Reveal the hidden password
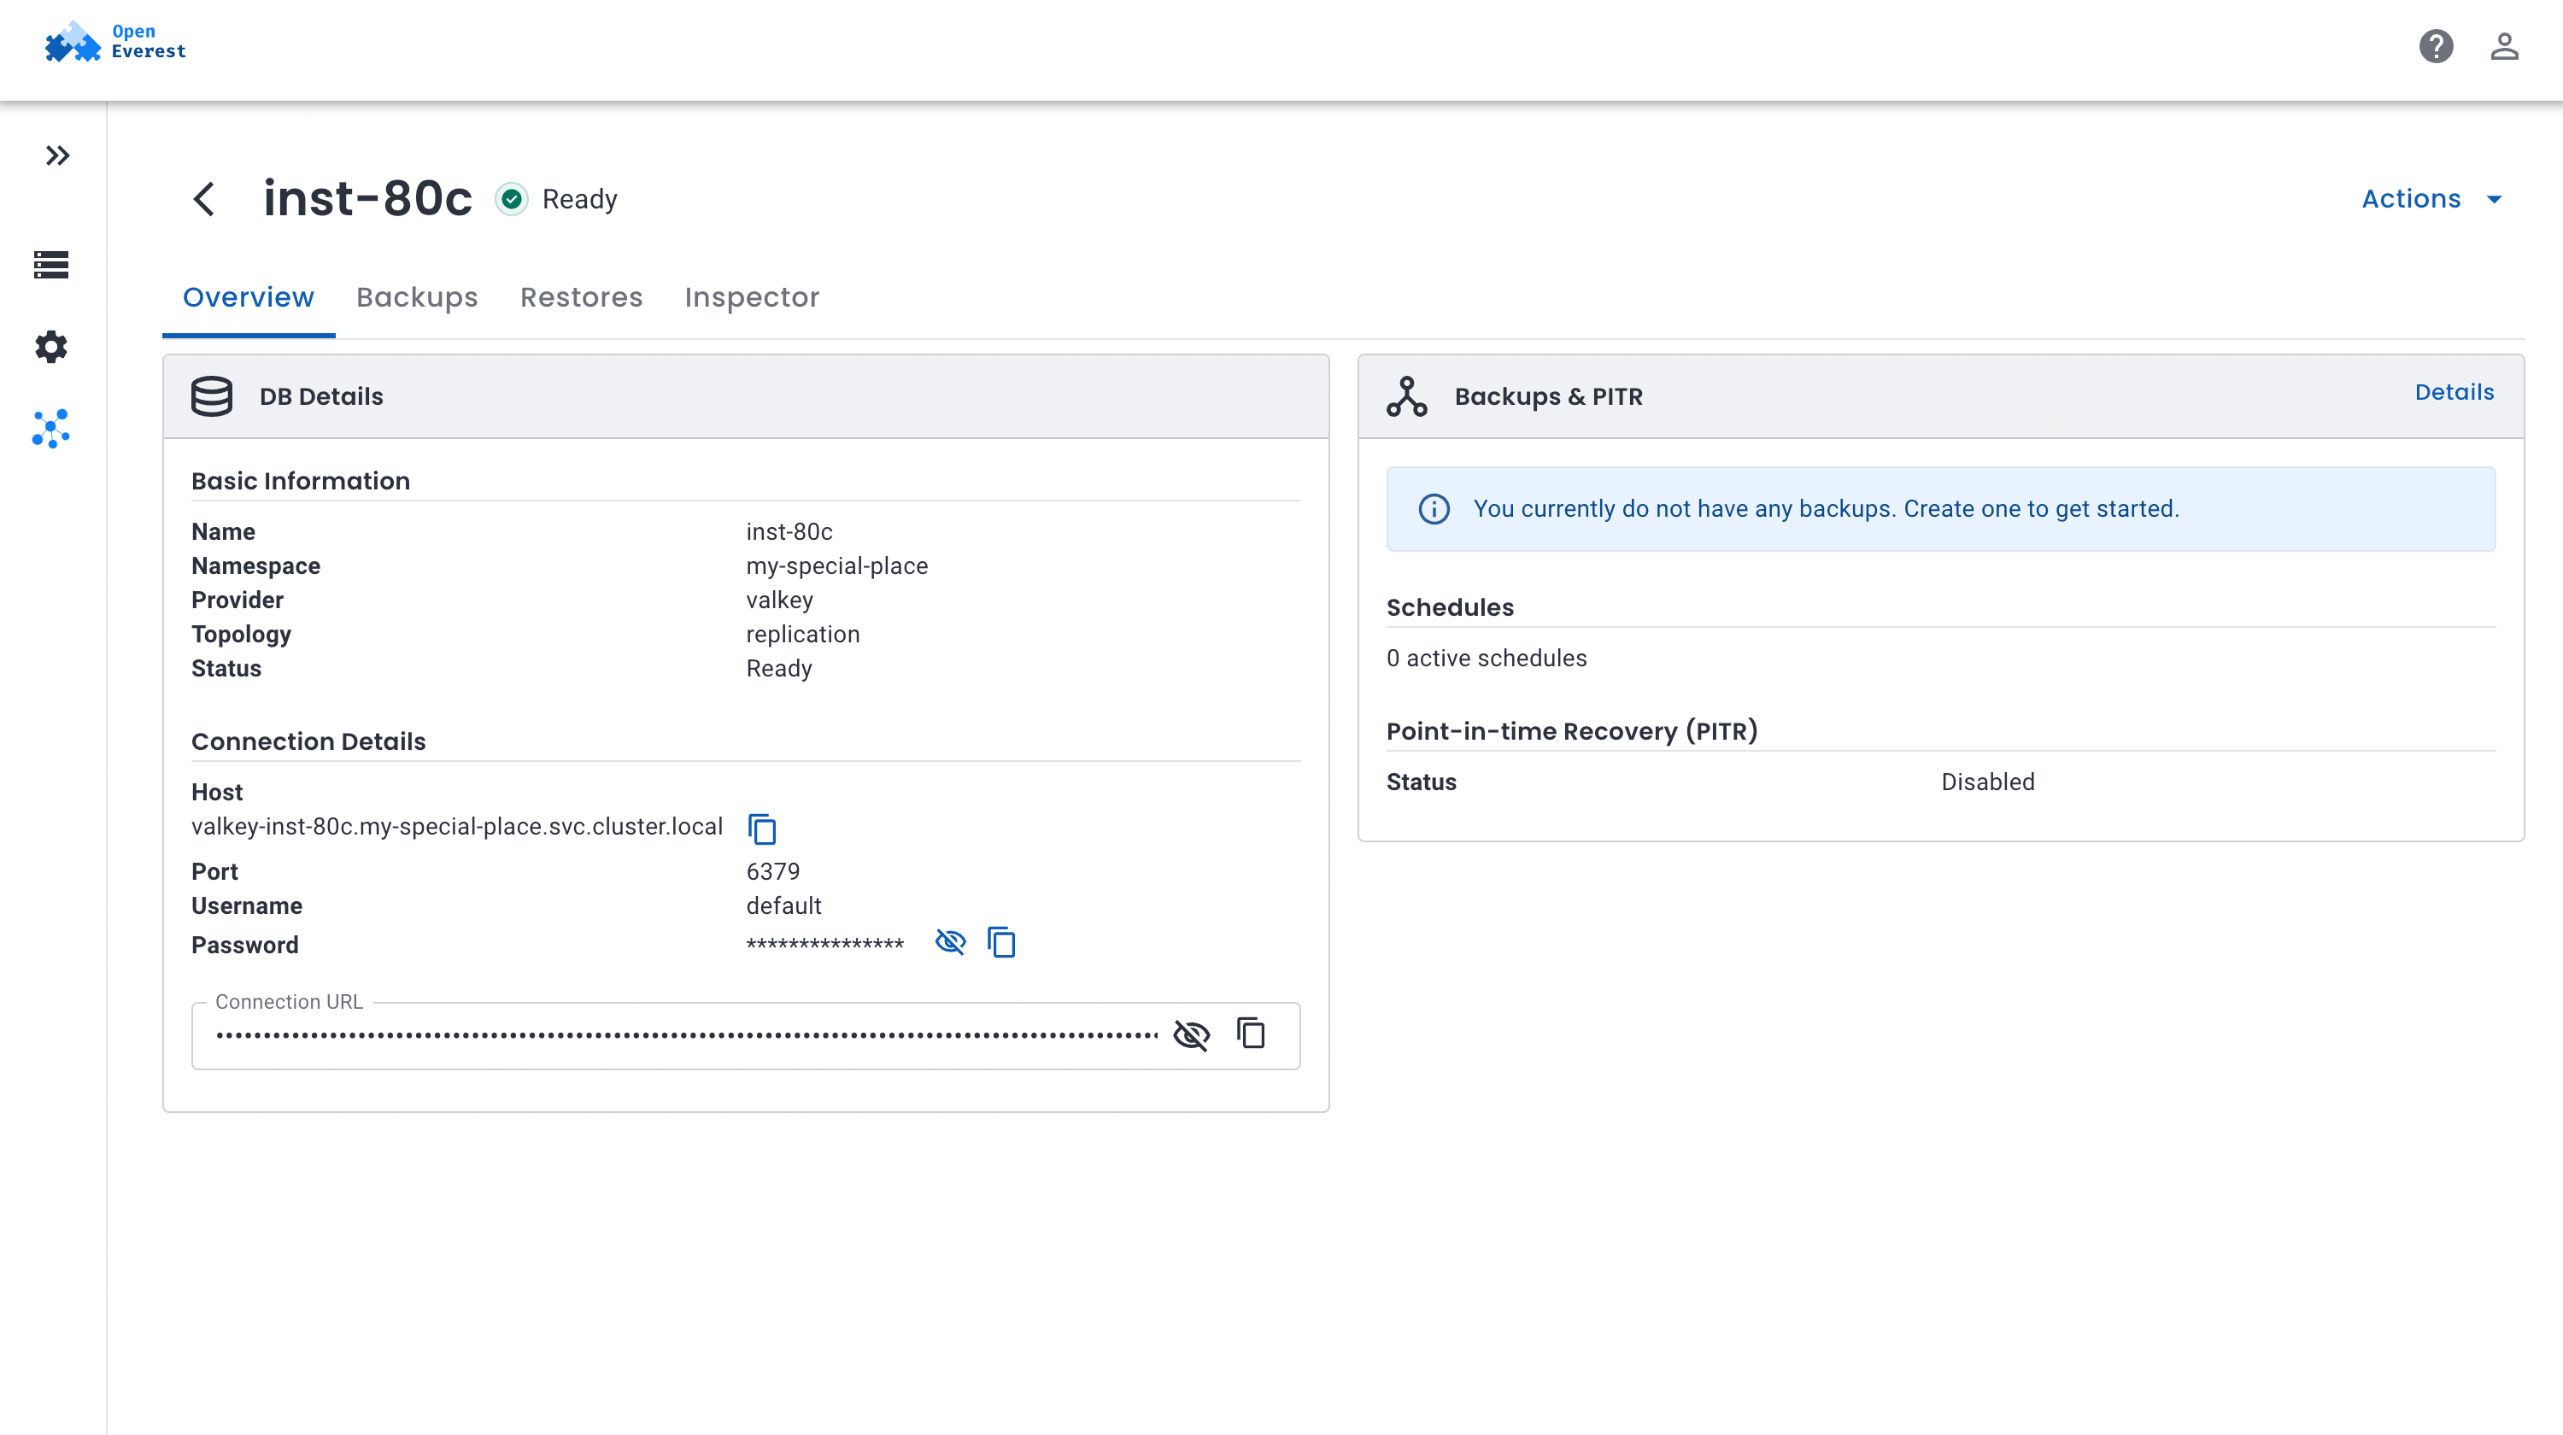This screenshot has width=2563, height=1435. tap(950, 942)
